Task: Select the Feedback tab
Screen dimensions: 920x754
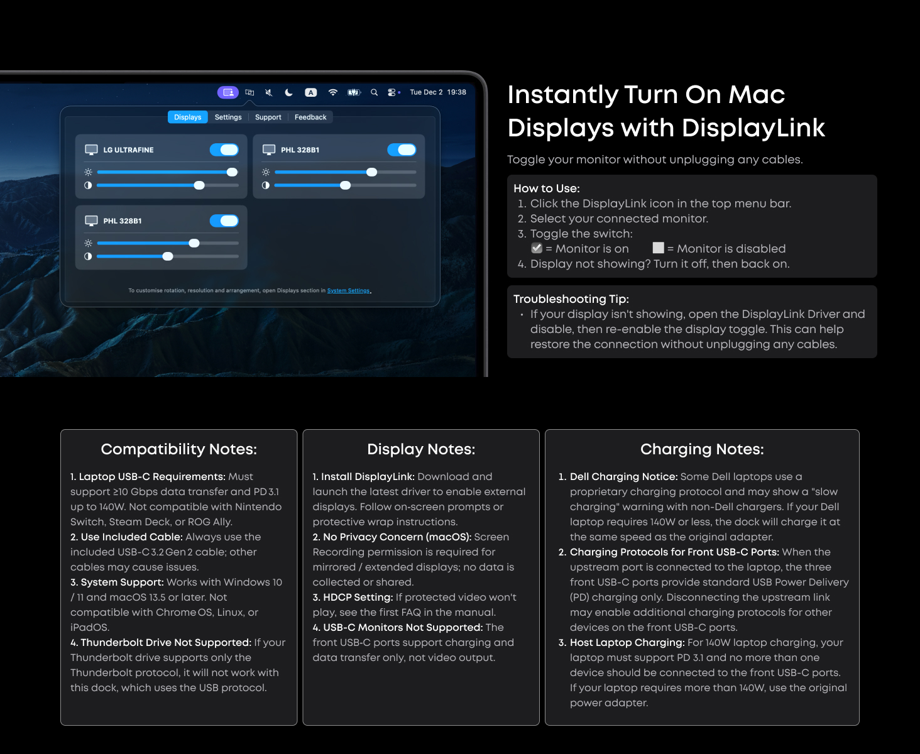Action: [x=310, y=117]
